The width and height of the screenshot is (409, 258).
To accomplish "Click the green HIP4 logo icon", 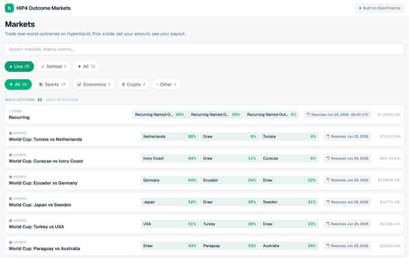I will point(9,8).
